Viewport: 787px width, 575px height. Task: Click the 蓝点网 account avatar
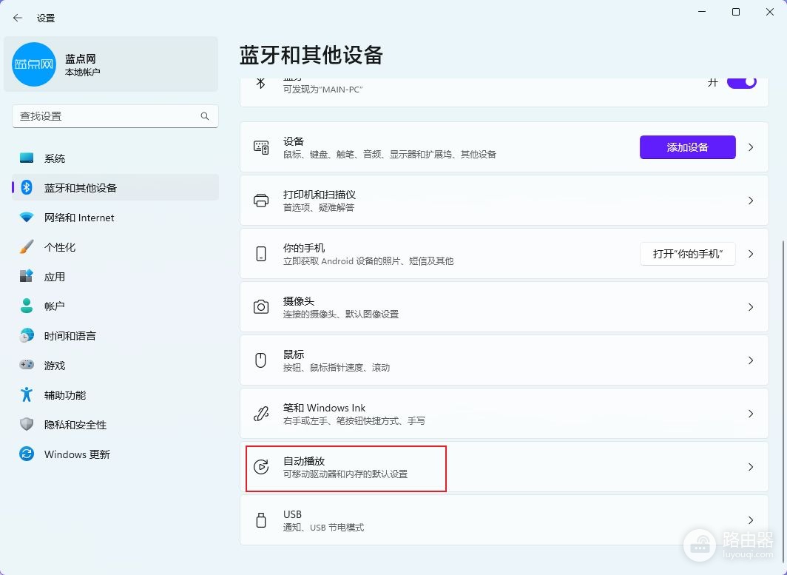(33, 64)
